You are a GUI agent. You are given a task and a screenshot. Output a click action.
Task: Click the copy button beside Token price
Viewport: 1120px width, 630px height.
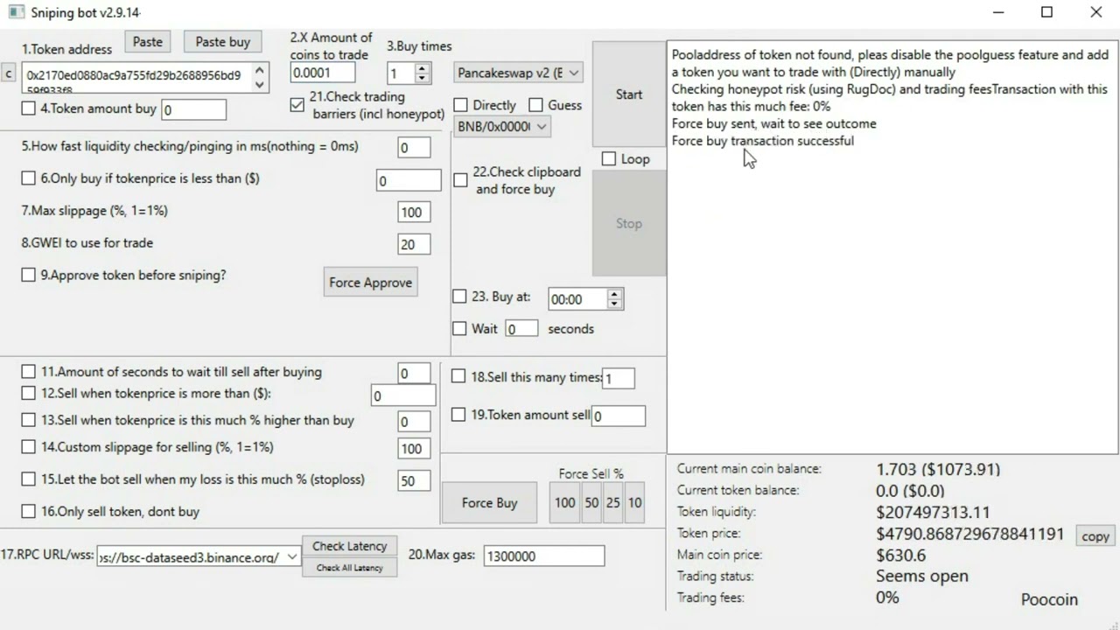[x=1095, y=536]
